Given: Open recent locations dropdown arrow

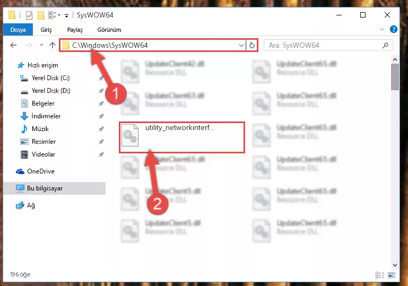Looking at the screenshot, I should point(41,45).
